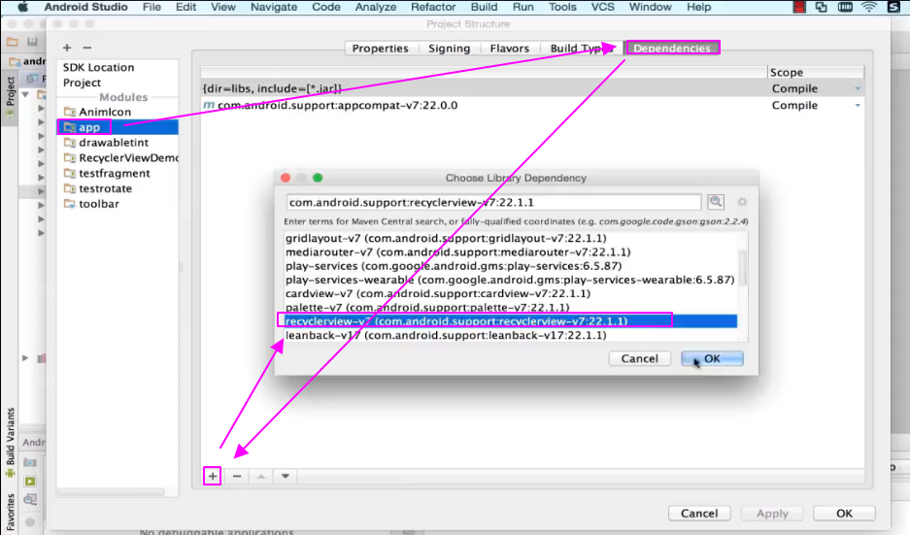This screenshot has height=535, width=910.
Task: Open the Properties tab
Action: 380,49
